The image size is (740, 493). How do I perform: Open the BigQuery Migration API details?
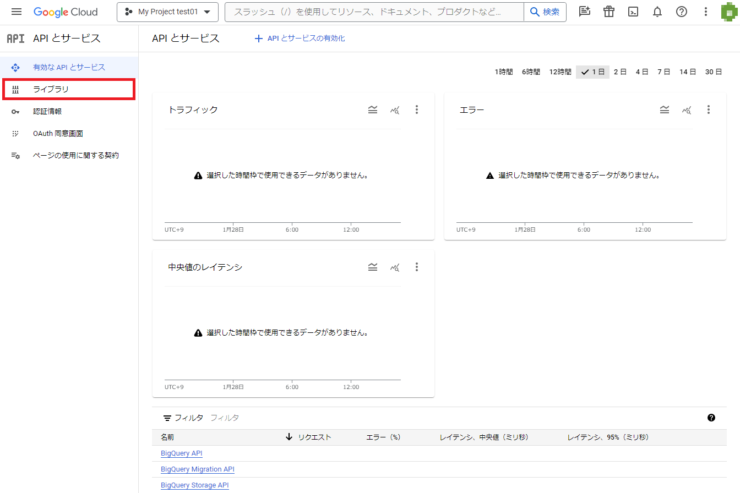click(197, 469)
